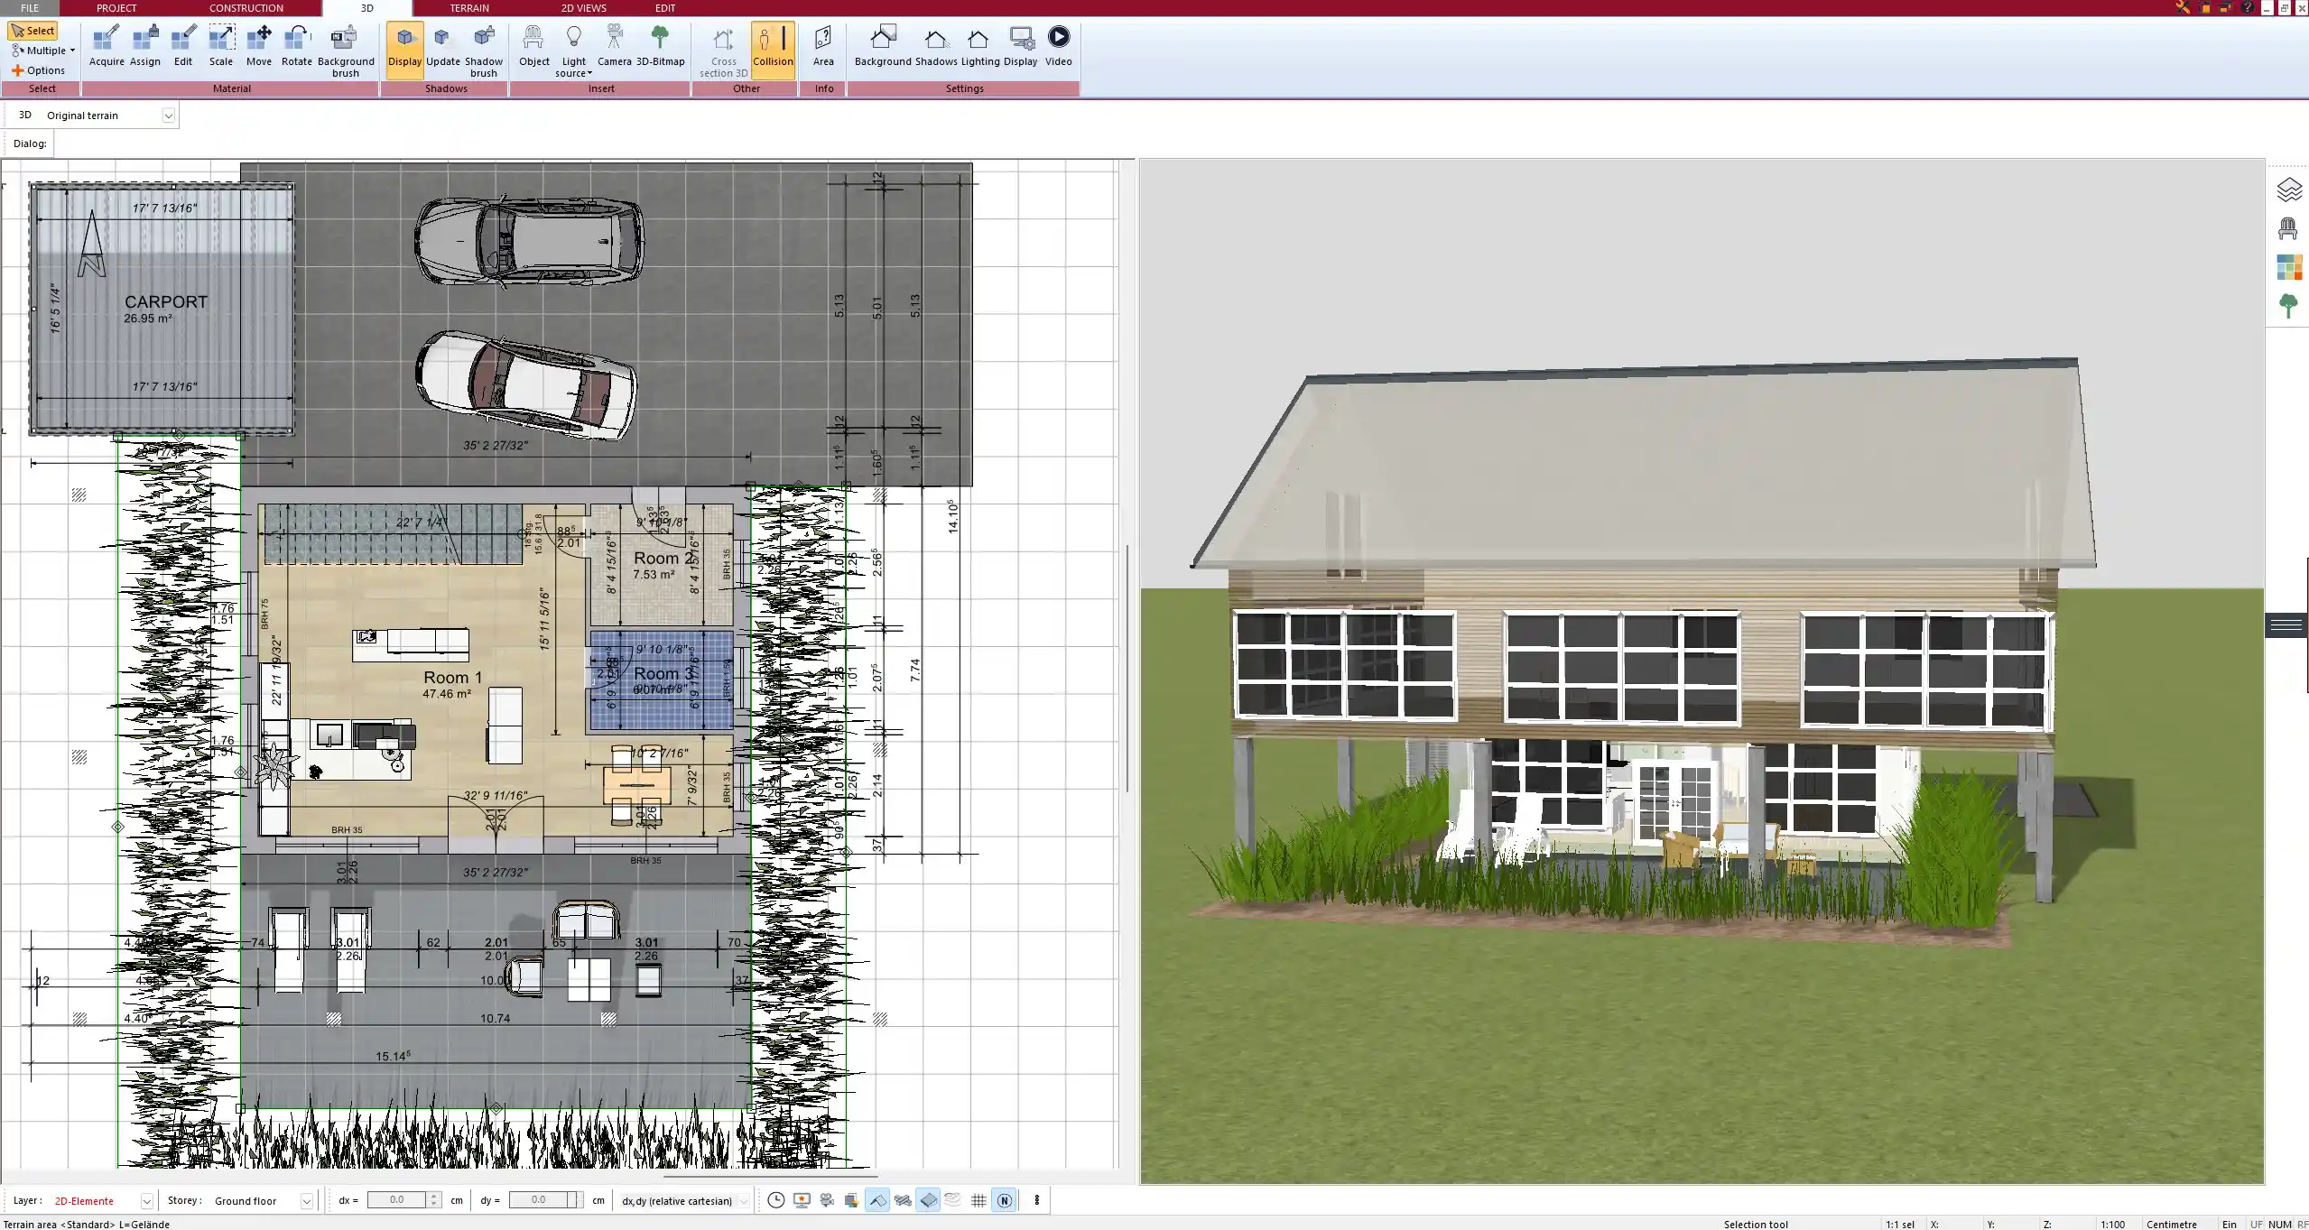Open the three-dots more options menu
The image size is (2309, 1230).
tap(1036, 1200)
